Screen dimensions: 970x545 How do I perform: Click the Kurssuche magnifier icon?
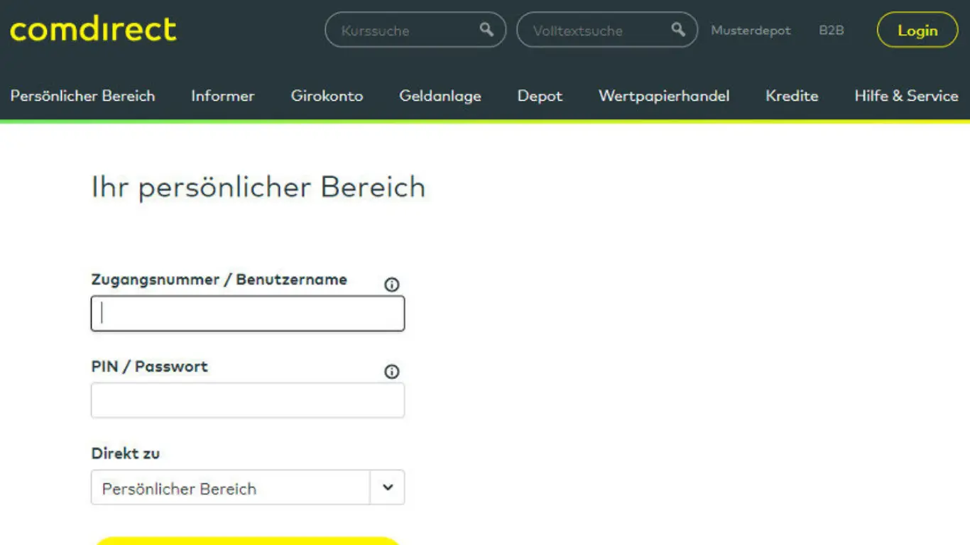pyautogui.click(x=486, y=29)
